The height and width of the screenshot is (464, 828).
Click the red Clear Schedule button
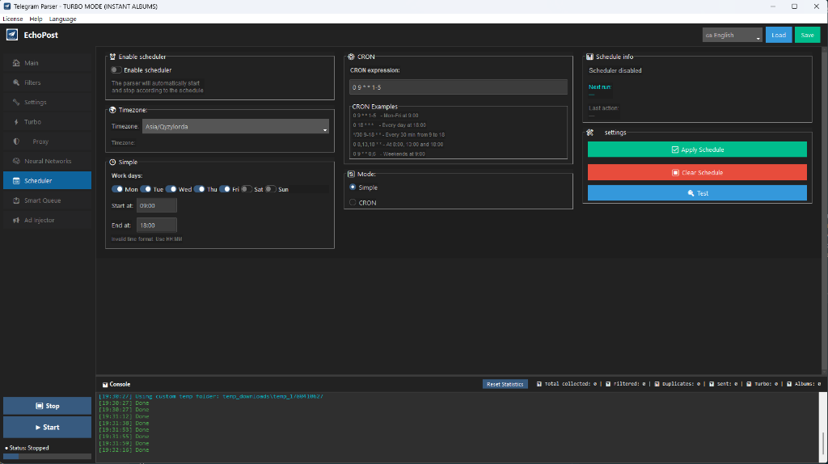(697, 172)
